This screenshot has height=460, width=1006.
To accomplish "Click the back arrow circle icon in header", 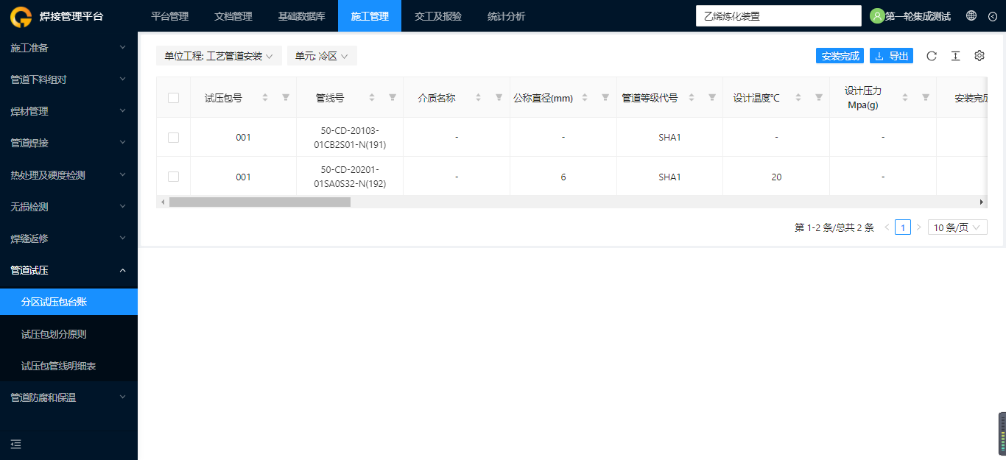I will point(992,16).
